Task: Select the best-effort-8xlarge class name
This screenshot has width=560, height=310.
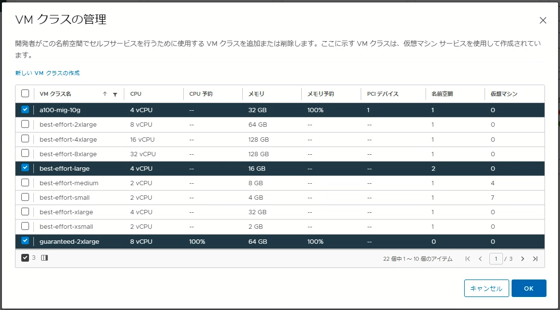Action: click(68, 154)
